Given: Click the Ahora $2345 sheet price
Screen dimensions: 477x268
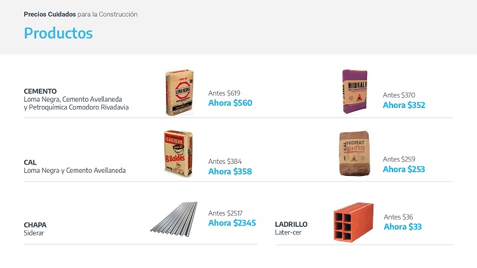Looking at the screenshot, I should pos(232,223).
